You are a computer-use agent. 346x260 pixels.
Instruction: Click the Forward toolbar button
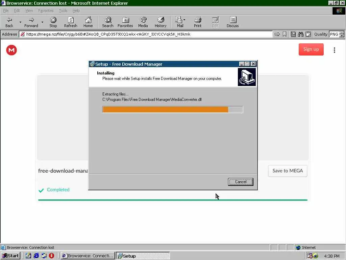[x=31, y=22]
